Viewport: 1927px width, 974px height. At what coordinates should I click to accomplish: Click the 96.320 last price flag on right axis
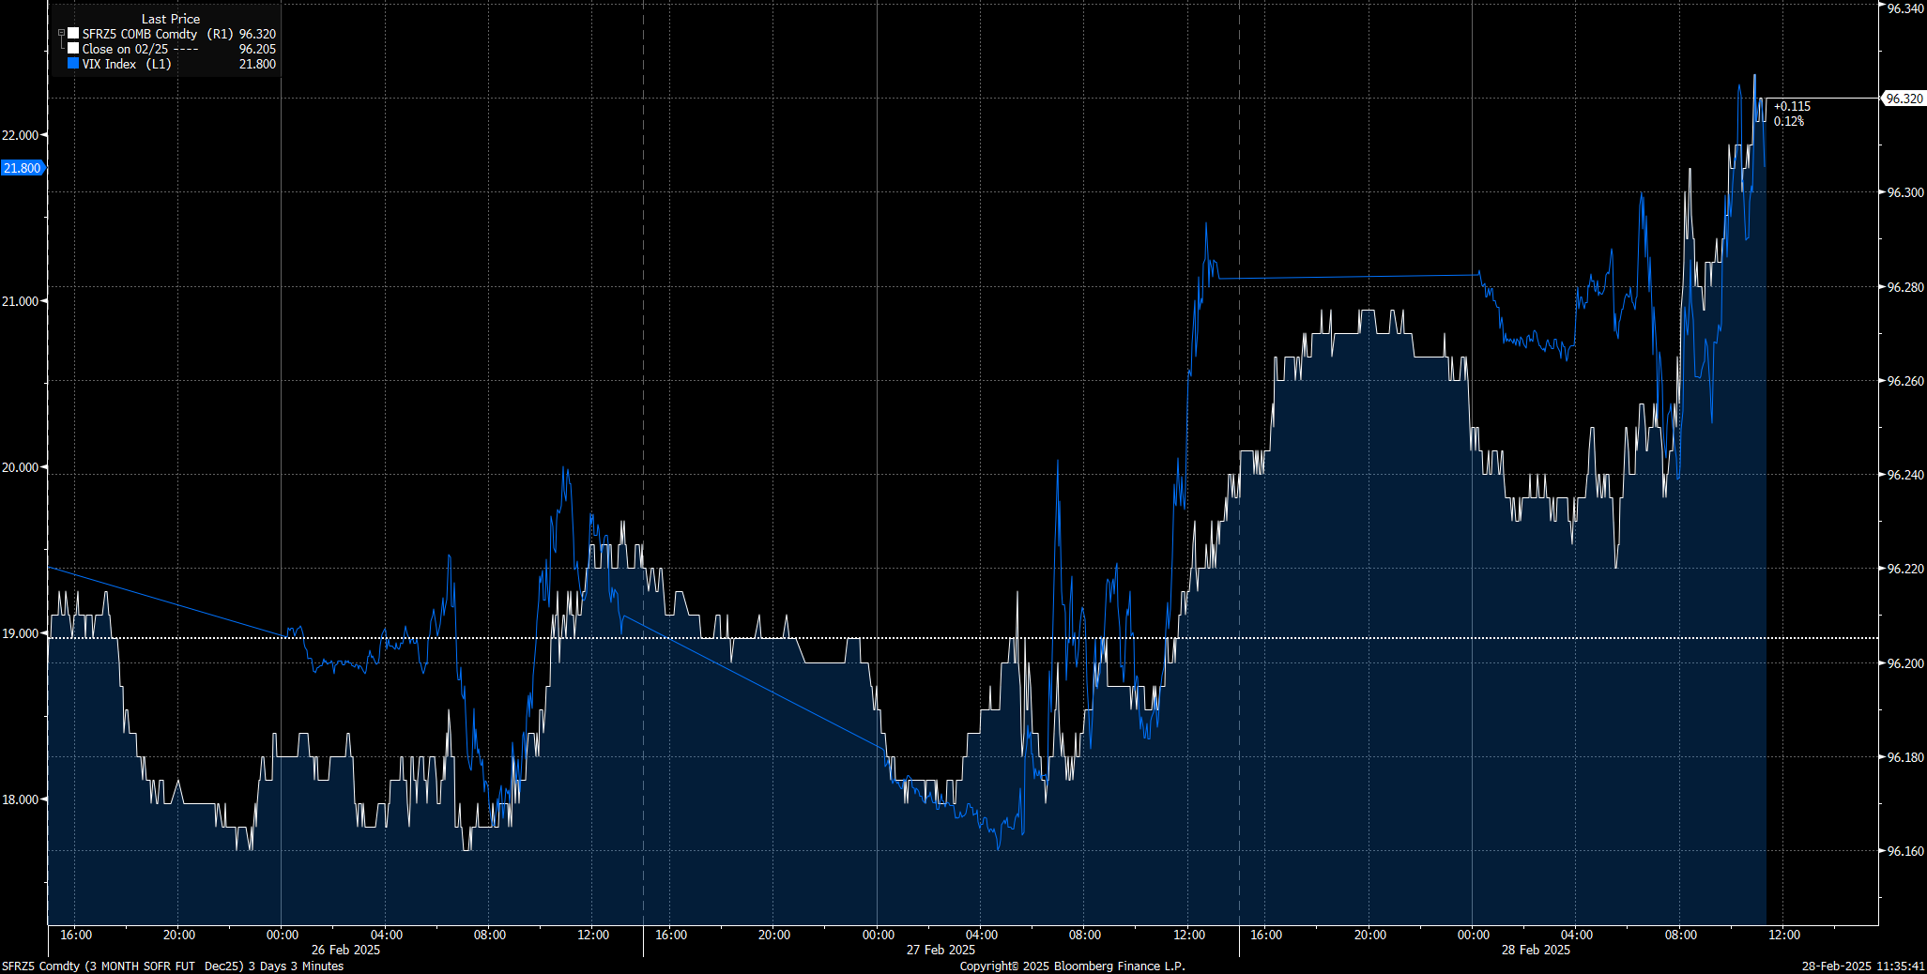coord(1904,99)
